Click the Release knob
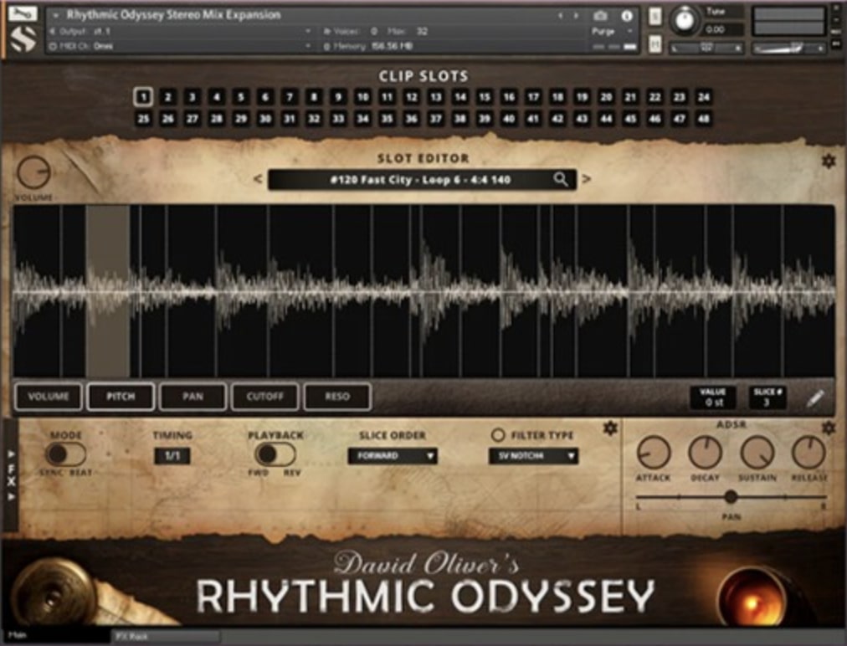 point(808,453)
